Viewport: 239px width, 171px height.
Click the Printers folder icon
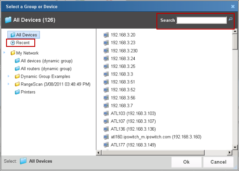pos(17,92)
